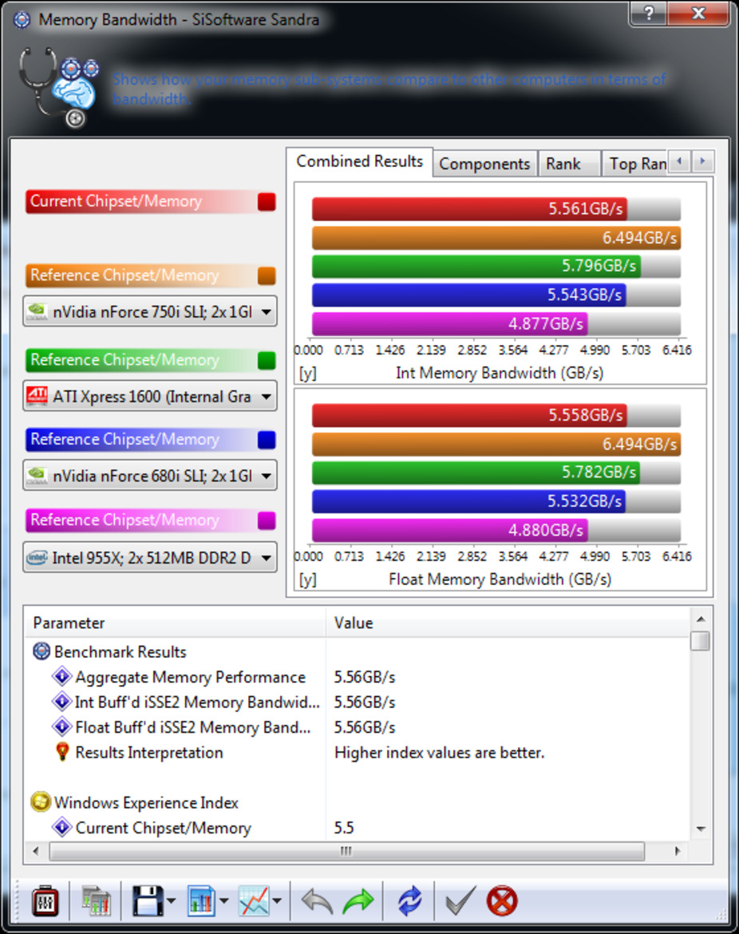
Task: Click the red cancel X icon
Action: click(502, 900)
